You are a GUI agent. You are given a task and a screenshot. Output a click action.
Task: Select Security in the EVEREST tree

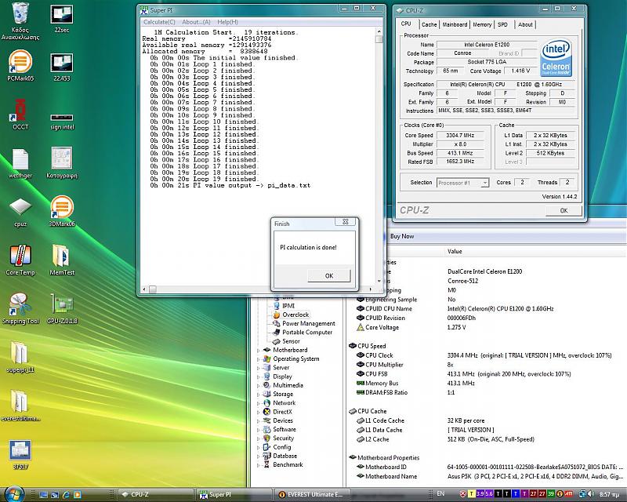[x=283, y=438]
